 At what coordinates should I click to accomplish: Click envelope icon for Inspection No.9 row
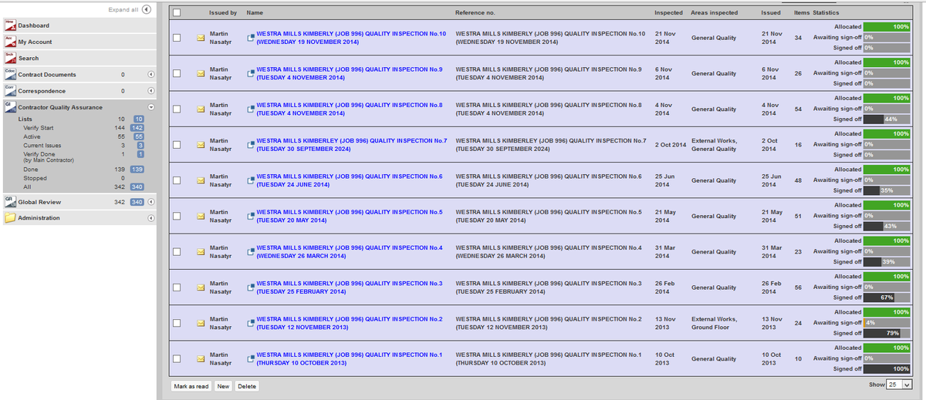(x=201, y=73)
